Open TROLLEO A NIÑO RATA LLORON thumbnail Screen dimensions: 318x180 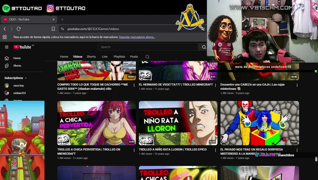tap(178, 123)
